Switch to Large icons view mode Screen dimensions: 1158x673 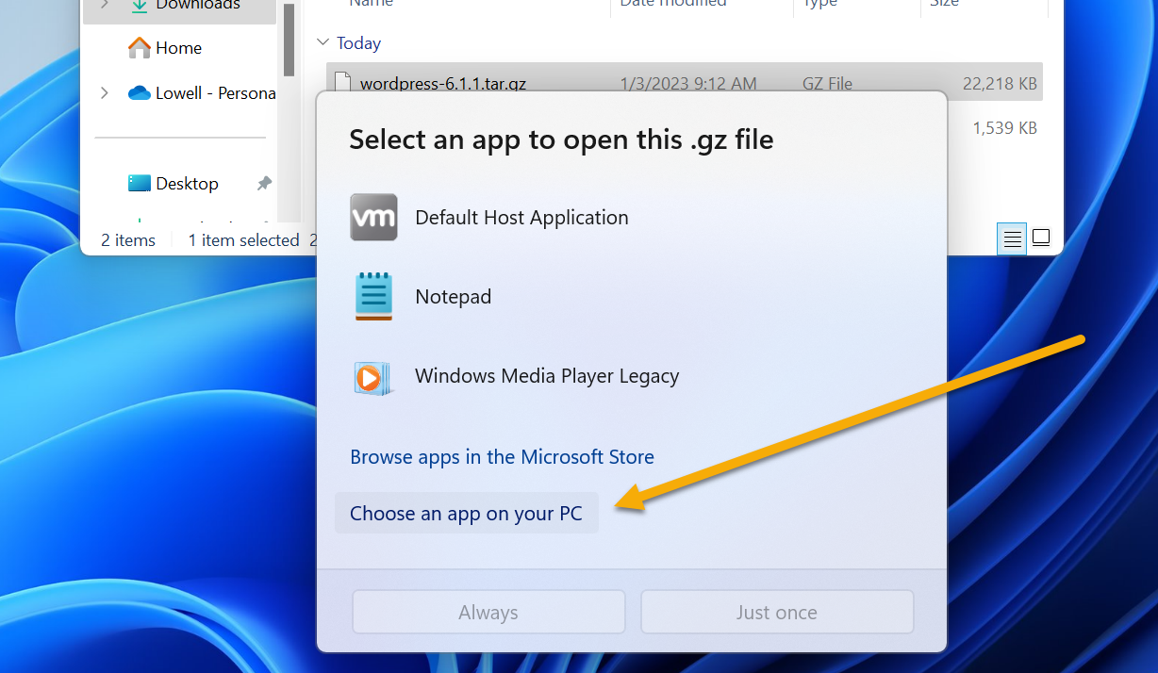pos(1040,238)
